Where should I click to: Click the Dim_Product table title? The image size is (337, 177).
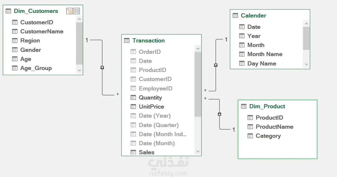pos(267,106)
